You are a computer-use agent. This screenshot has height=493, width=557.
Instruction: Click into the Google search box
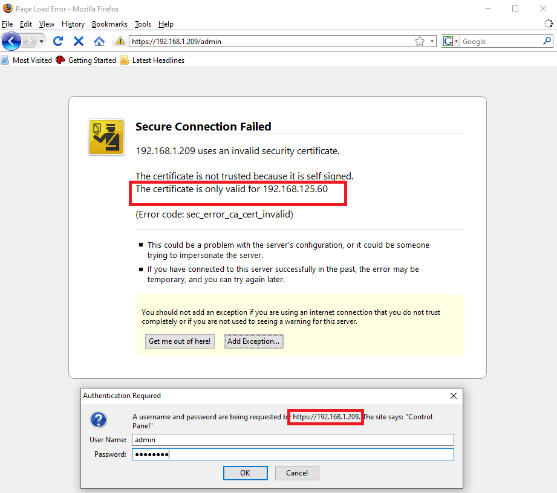coord(501,42)
